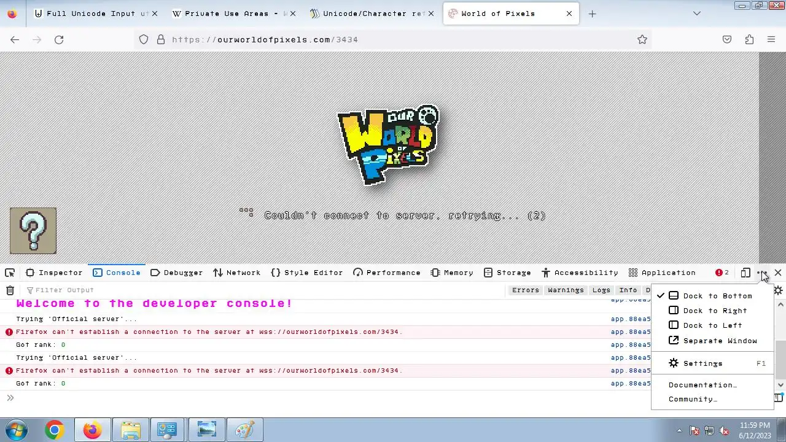Viewport: 786px width, 442px height.
Task: Close the developer tools panel
Action: pos(778,273)
